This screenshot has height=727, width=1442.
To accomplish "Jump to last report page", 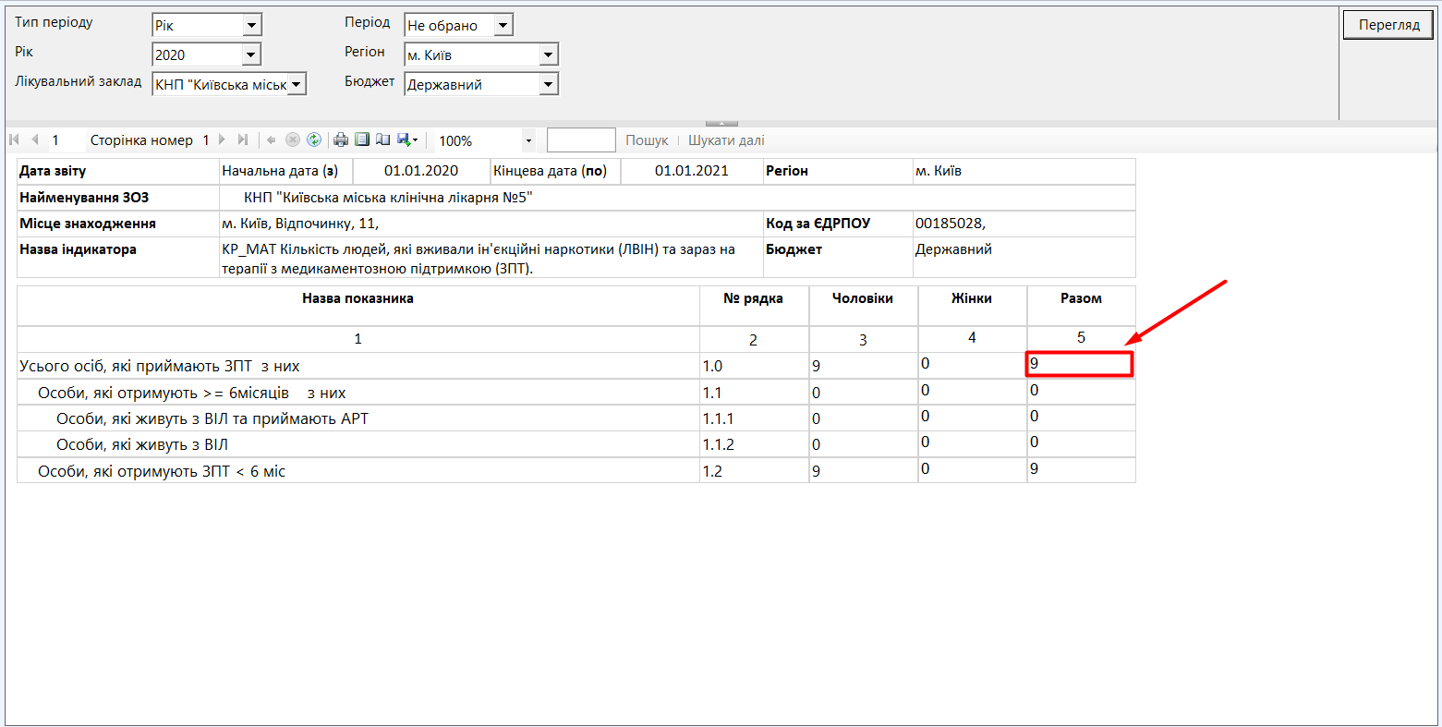I will pos(243,139).
